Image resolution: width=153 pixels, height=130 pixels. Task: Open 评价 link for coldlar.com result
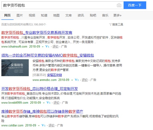(52, 125)
